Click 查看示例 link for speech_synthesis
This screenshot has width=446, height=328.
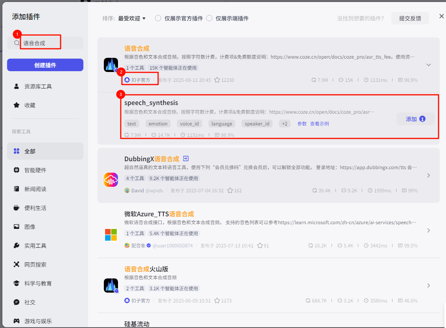point(319,124)
